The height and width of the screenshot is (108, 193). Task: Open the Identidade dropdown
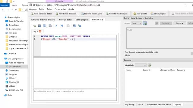[141, 65]
